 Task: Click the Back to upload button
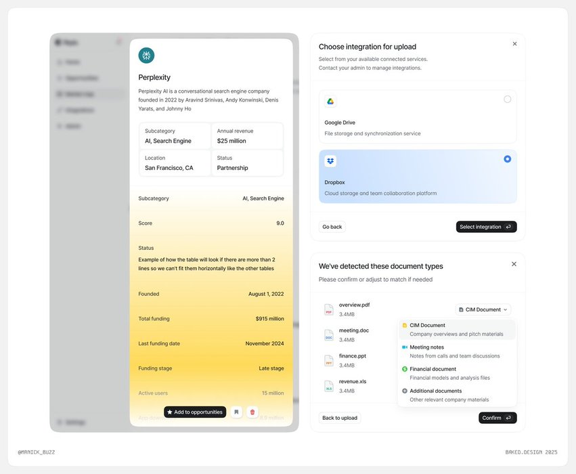[x=340, y=418]
